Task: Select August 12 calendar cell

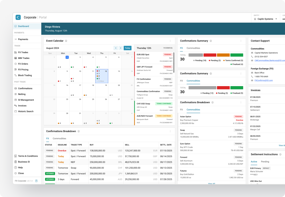Action: tap(102, 76)
